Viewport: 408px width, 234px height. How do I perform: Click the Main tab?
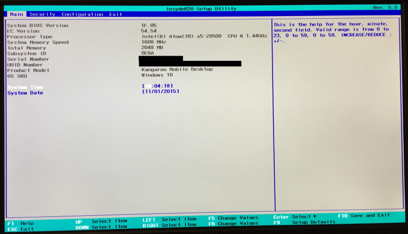17,14
